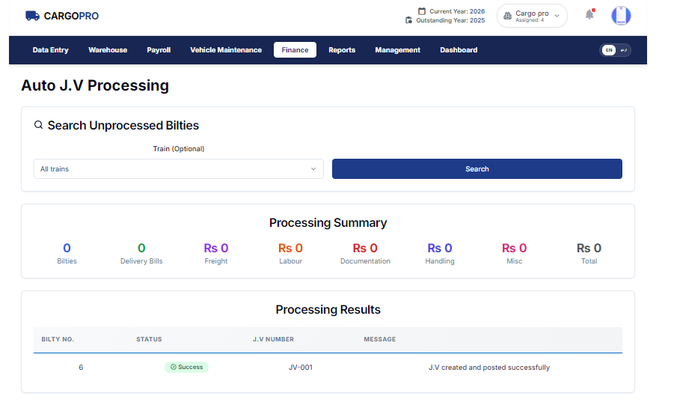Screen dimensions: 674x411
Task: Open the Reports menu
Action: click(x=342, y=50)
